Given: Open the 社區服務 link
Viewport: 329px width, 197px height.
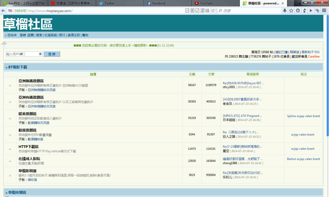Looking at the screenshot, I should [x=51, y=35].
